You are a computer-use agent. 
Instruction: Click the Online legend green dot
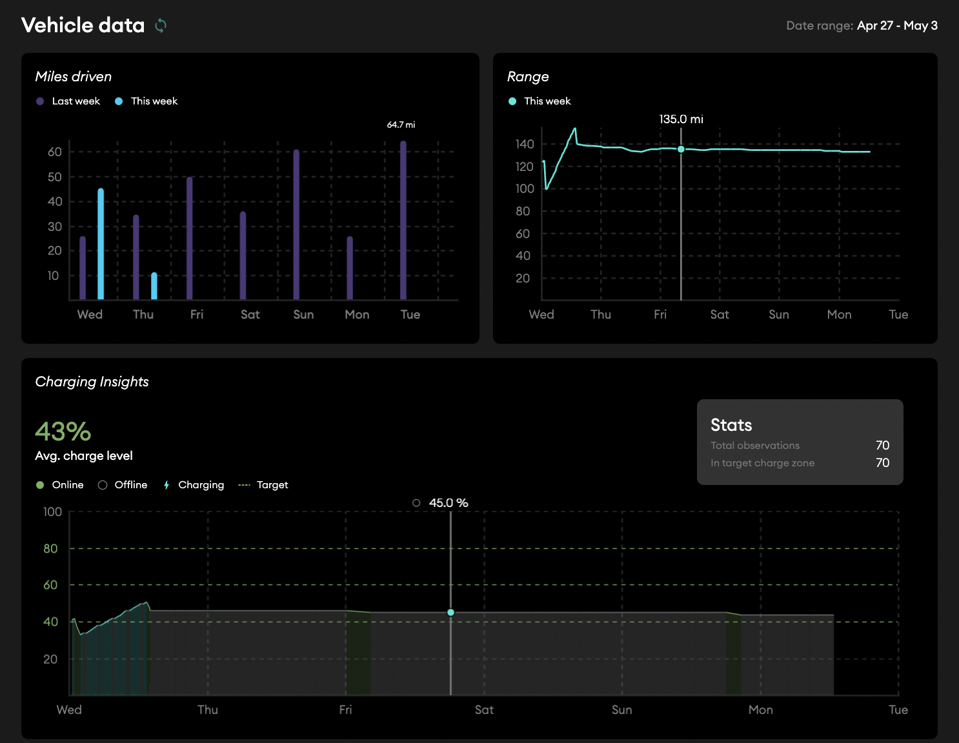[40, 485]
